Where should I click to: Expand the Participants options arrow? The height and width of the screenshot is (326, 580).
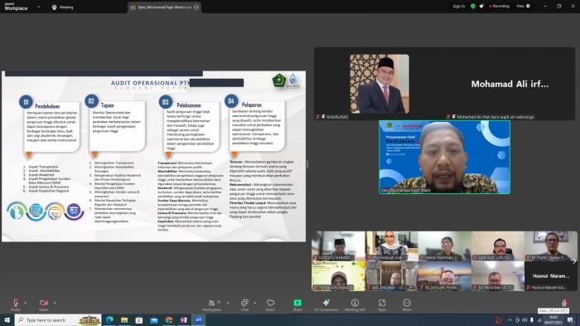coord(228,303)
